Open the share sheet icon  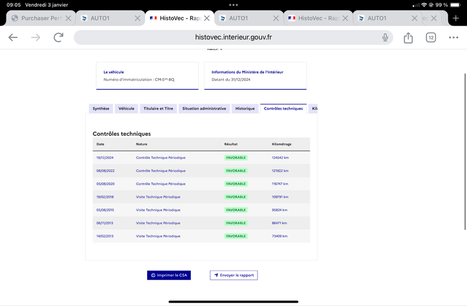coord(408,38)
